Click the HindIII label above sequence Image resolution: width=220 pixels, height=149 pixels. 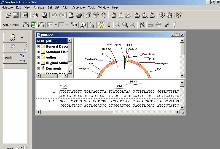(133, 82)
